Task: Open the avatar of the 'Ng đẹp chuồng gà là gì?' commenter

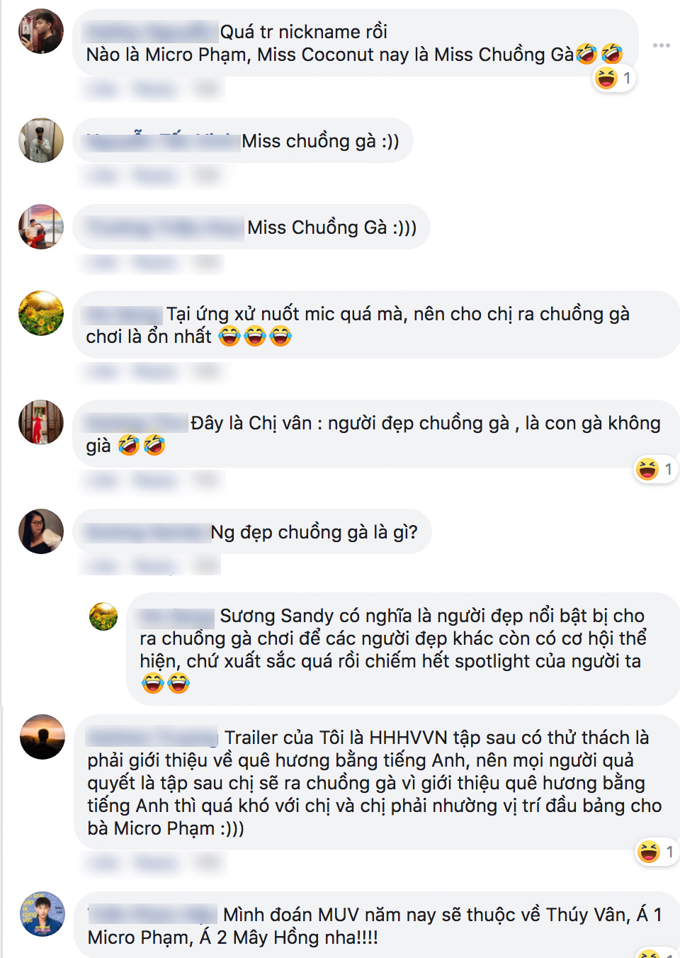Action: [41, 531]
